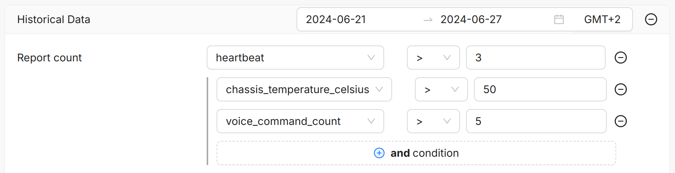Remove the Historical Data filter block
The width and height of the screenshot is (675, 173).
(651, 19)
